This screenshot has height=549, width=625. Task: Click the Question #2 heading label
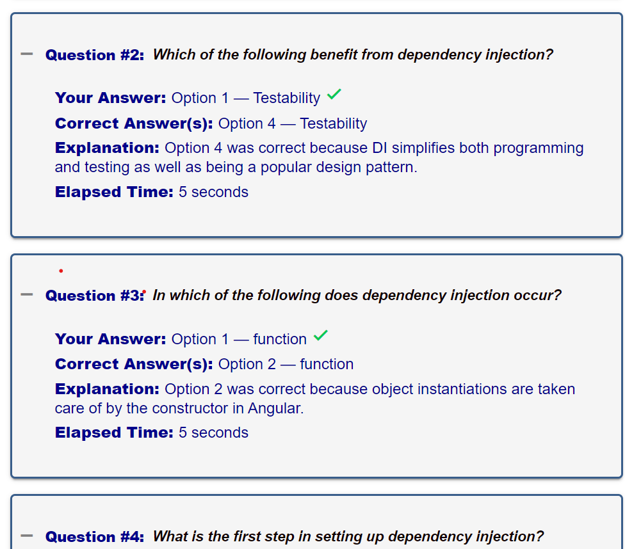(95, 55)
